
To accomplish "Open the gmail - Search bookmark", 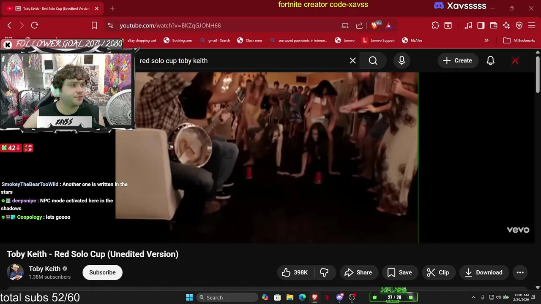I will (215, 41).
